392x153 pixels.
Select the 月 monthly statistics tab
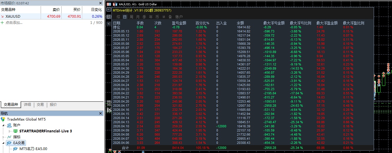[x=138, y=17]
